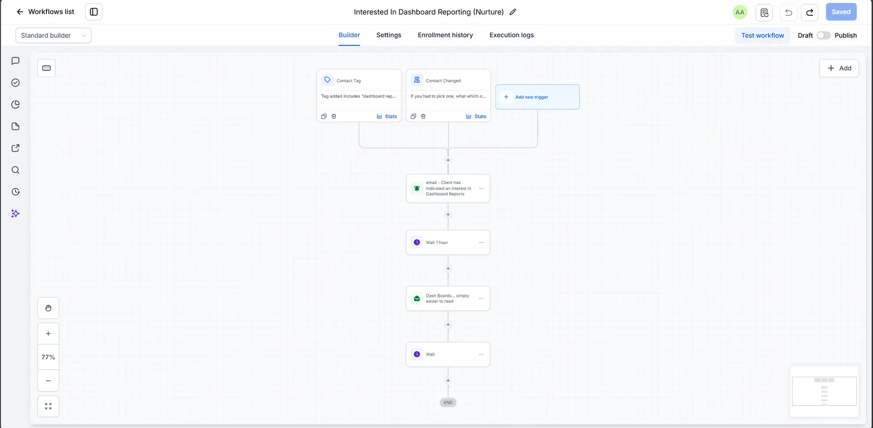This screenshot has width=873, height=428.
Task: Add step after Dash Boards email node
Action: coord(448,325)
